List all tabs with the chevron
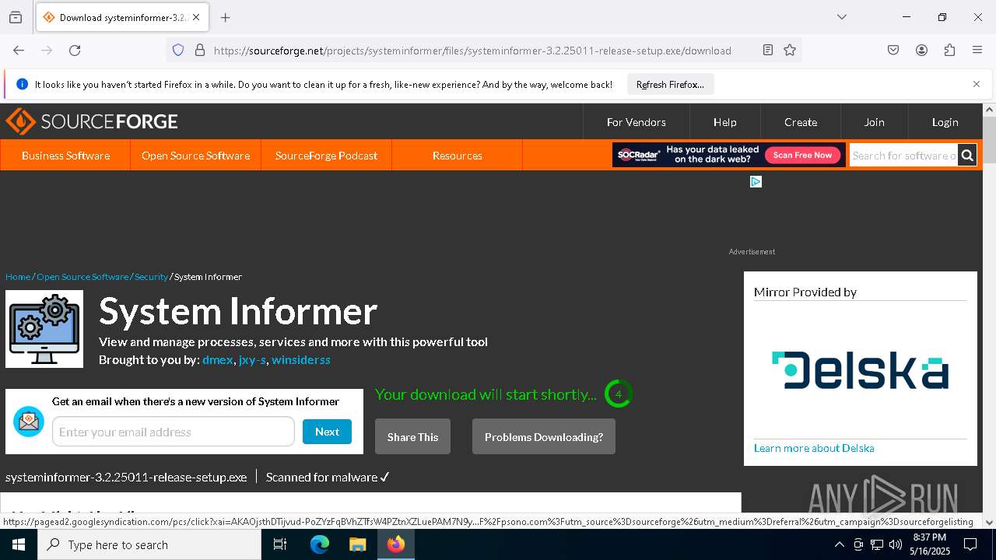Image resolution: width=996 pixels, height=560 pixels. [x=842, y=17]
